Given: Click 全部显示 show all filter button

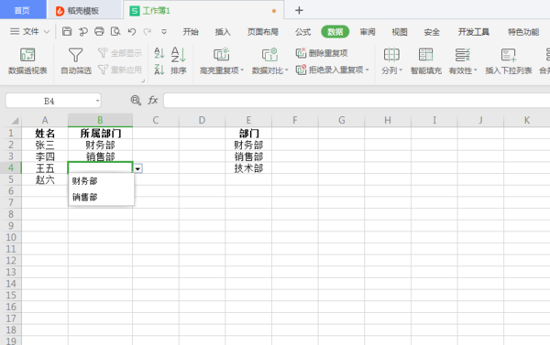Looking at the screenshot, I should coord(120,53).
